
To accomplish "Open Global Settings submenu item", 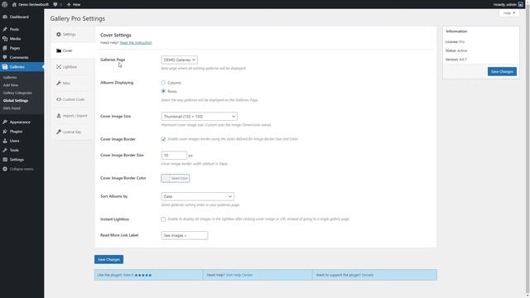I will tap(16, 101).
